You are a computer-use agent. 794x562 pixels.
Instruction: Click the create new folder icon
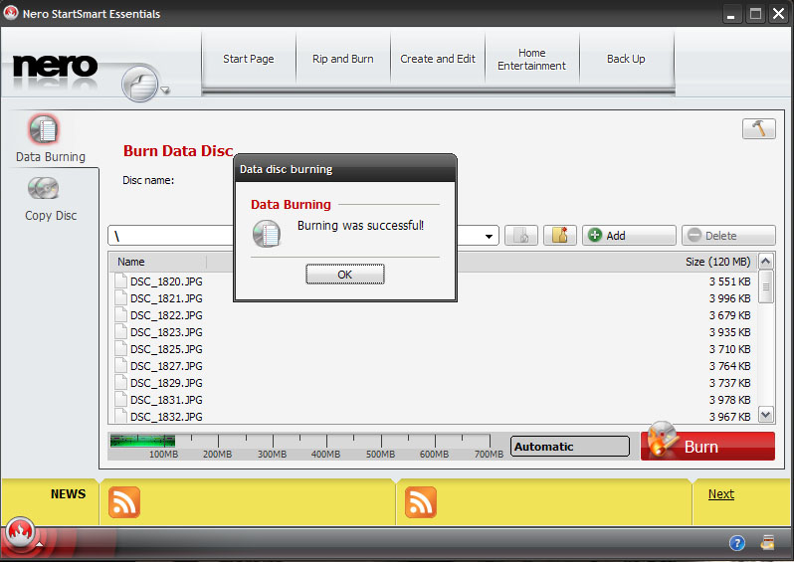(x=559, y=236)
